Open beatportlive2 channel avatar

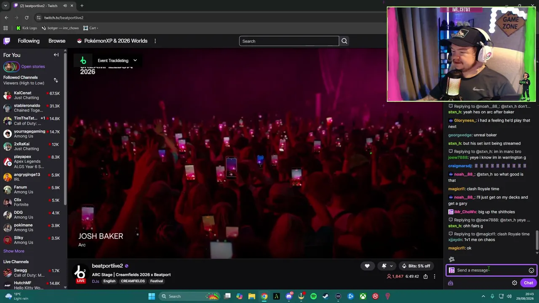[81, 273]
